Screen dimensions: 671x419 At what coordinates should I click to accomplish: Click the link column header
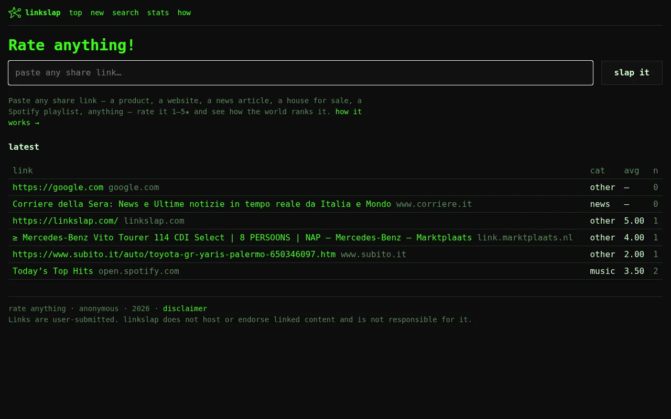coord(23,170)
